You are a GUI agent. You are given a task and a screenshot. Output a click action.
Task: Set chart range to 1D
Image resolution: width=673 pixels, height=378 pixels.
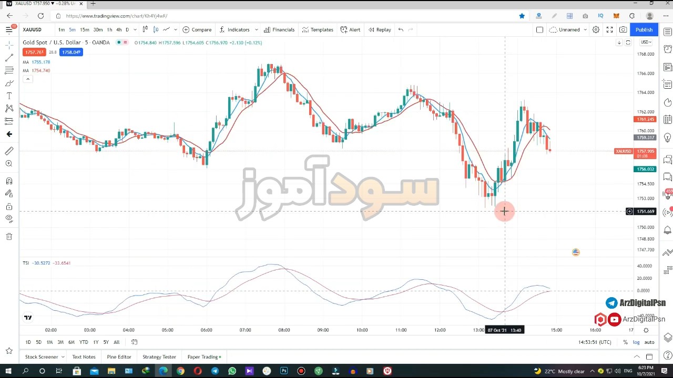pos(28,342)
